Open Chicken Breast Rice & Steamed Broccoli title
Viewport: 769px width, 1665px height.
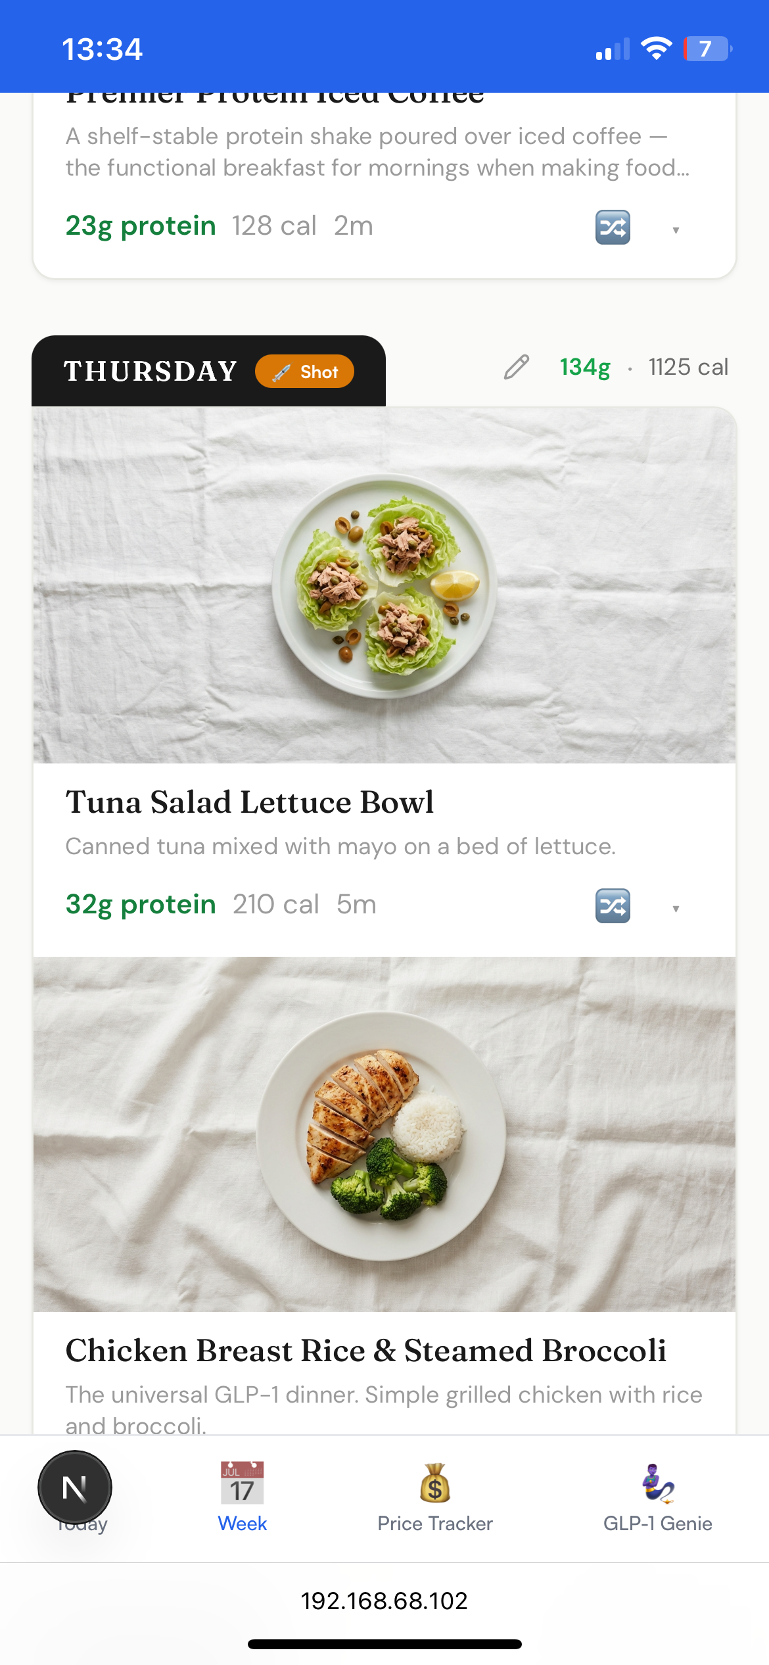(x=365, y=1351)
